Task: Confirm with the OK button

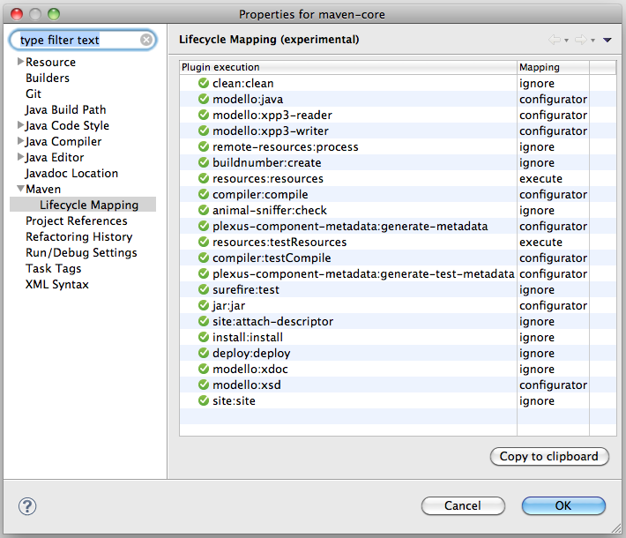Action: tap(563, 505)
